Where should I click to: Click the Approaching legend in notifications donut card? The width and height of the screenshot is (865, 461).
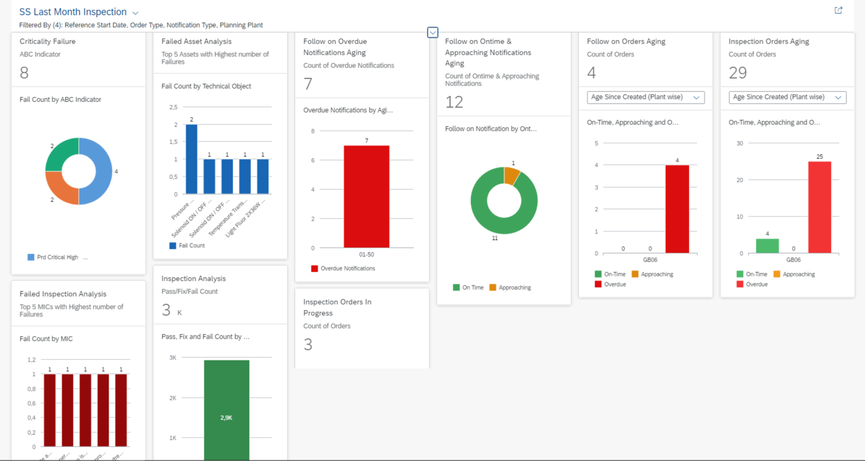510,288
